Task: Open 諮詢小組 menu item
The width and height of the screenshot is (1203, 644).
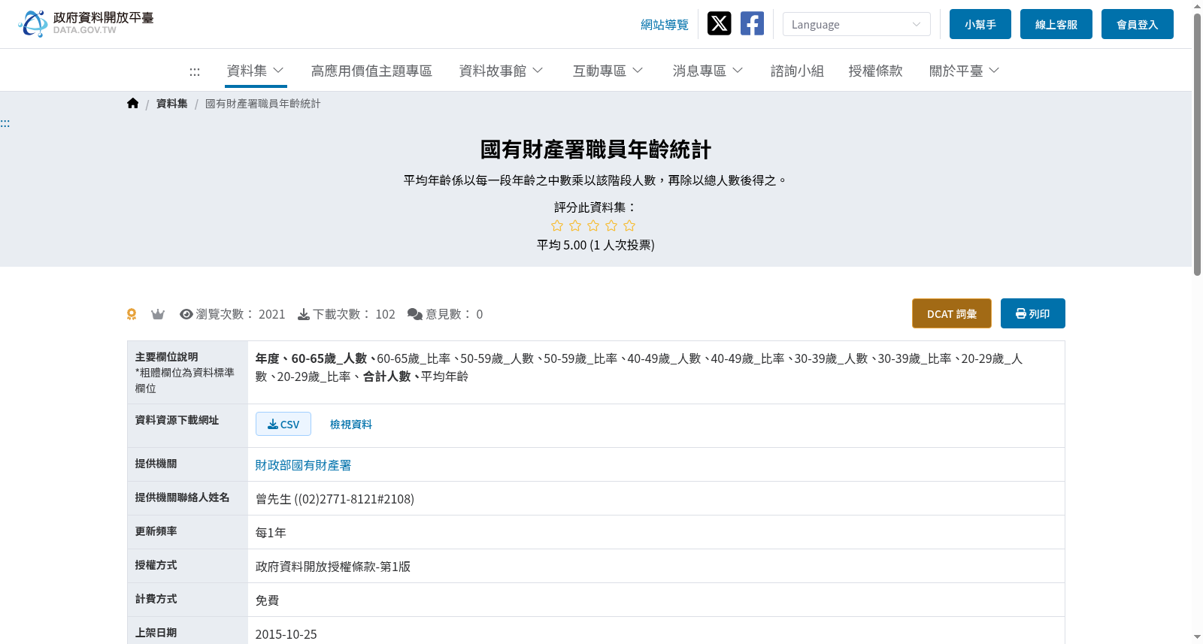Action: pyautogui.click(x=797, y=71)
